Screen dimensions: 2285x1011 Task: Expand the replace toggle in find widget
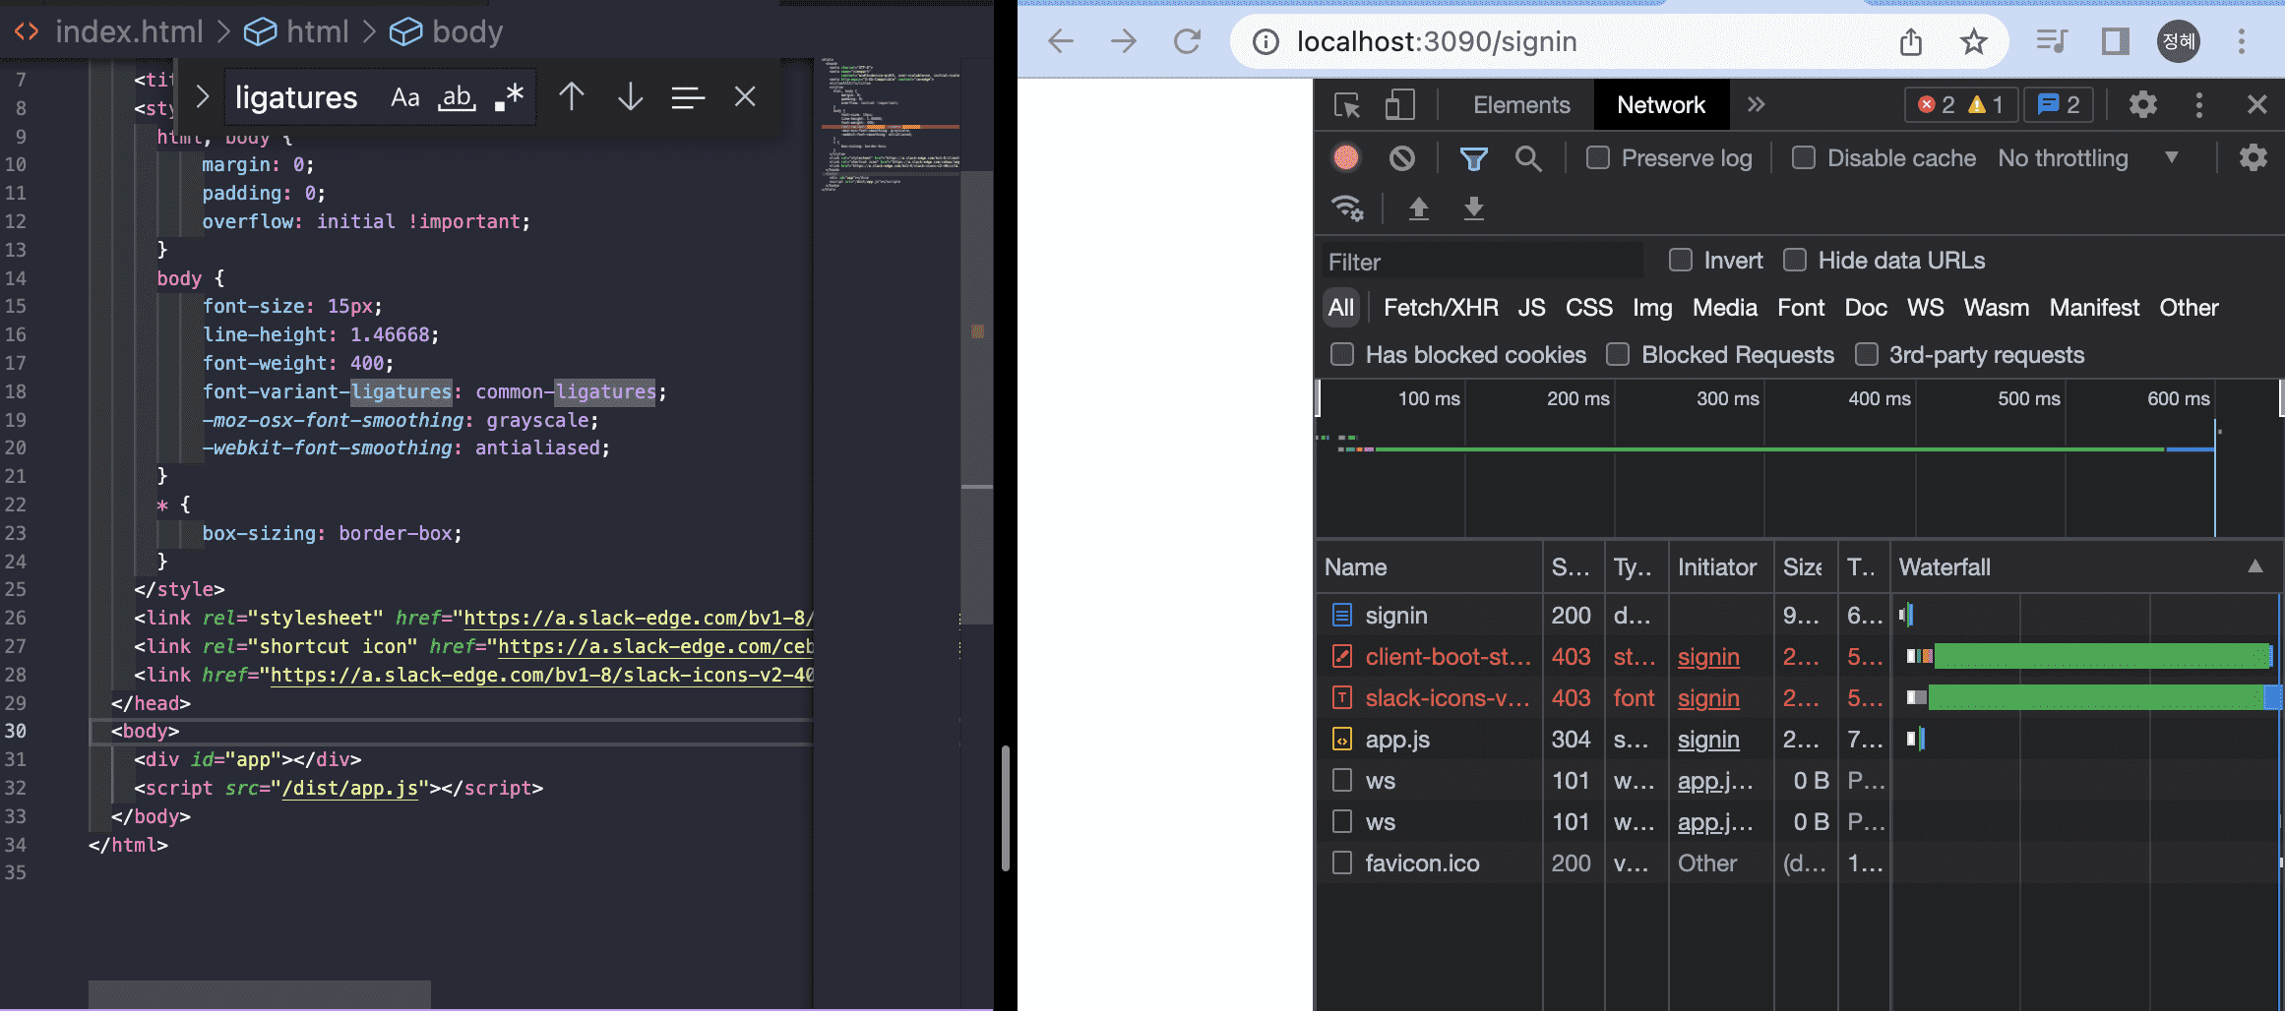click(203, 97)
